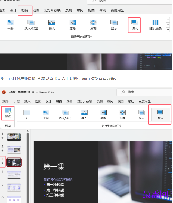Click the 第三种技能 bullet text
Image resolution: width=173 pixels, height=203 pixels.
pos(55,195)
